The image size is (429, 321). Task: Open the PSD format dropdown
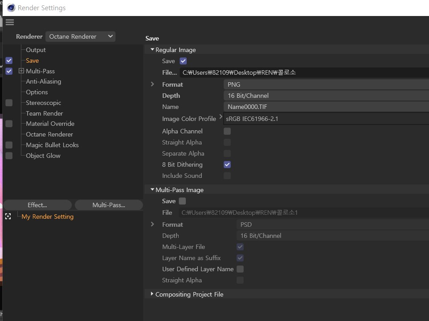tap(333, 225)
